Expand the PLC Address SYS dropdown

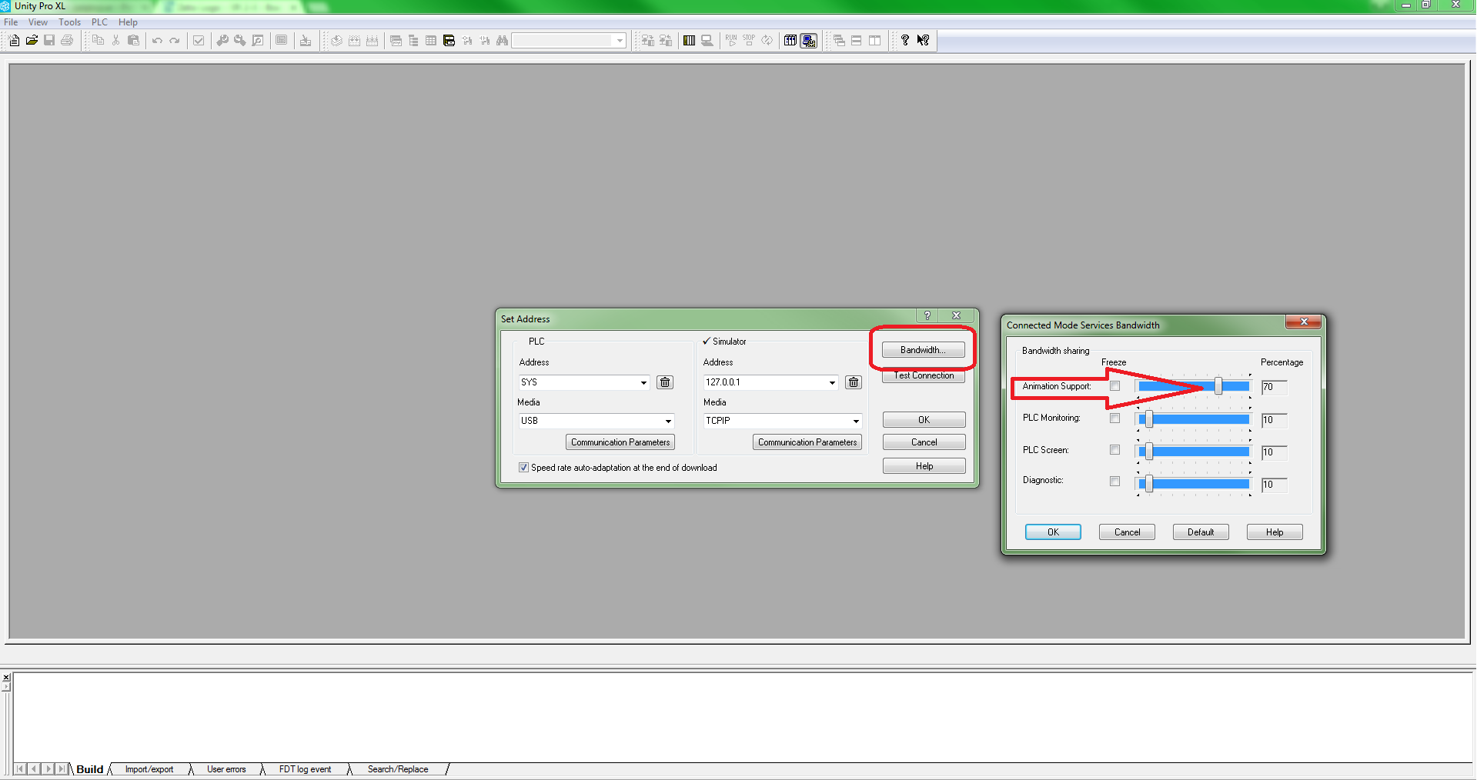click(644, 382)
